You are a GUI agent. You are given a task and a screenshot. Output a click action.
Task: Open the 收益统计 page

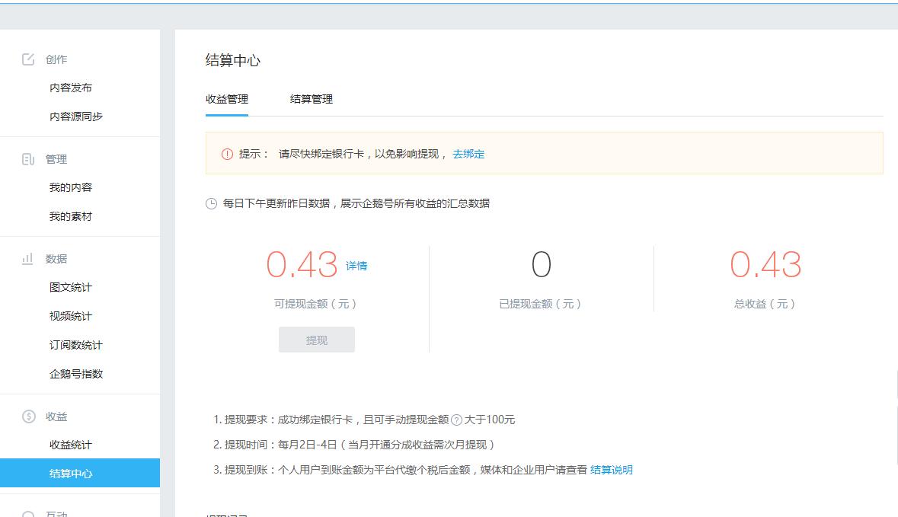[71, 445]
